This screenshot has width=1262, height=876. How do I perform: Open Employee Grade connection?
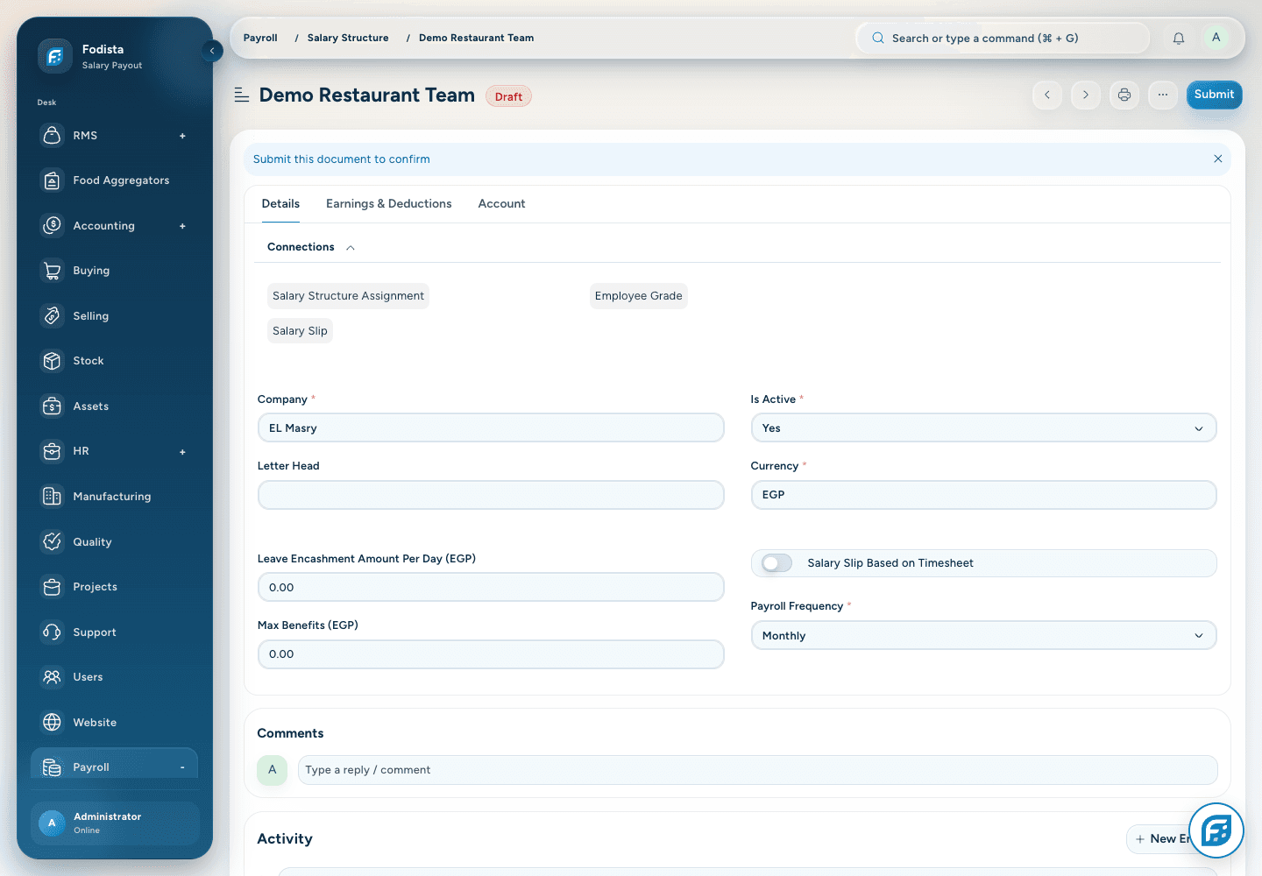[x=638, y=296]
